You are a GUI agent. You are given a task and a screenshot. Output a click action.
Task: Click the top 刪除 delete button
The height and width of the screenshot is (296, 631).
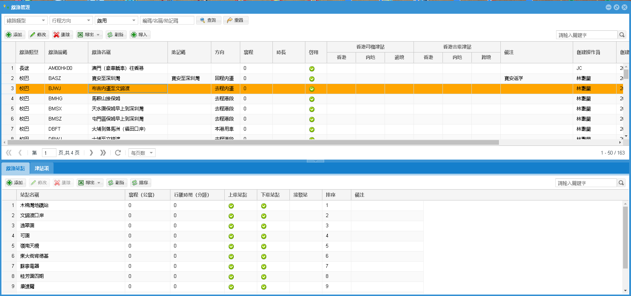(62, 35)
